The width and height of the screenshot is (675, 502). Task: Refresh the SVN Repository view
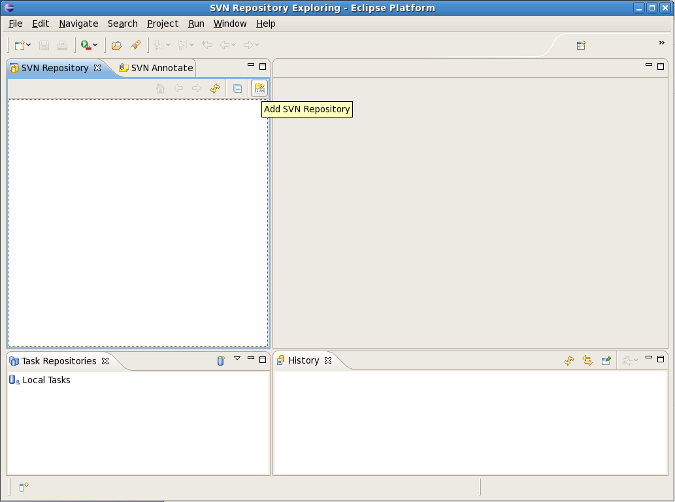point(215,89)
